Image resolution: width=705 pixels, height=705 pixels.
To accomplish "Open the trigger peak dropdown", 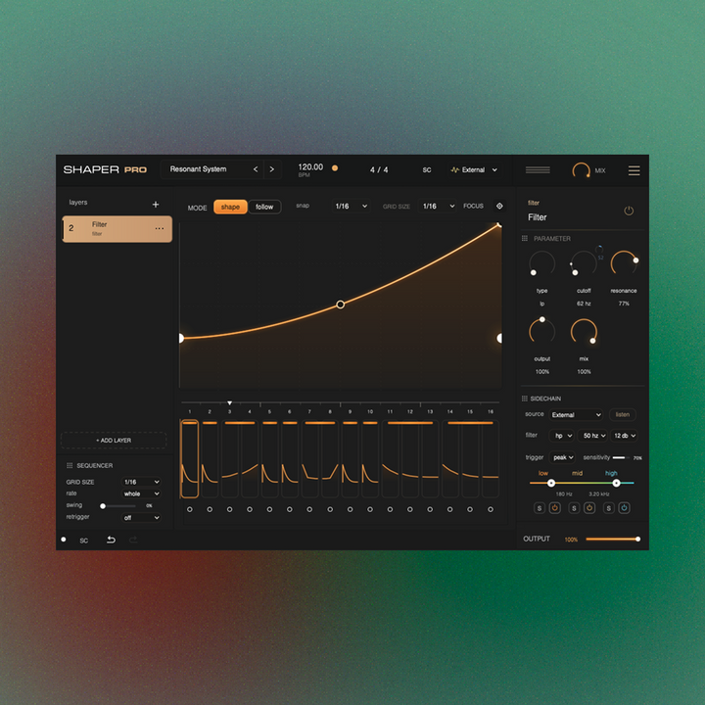I will click(562, 457).
